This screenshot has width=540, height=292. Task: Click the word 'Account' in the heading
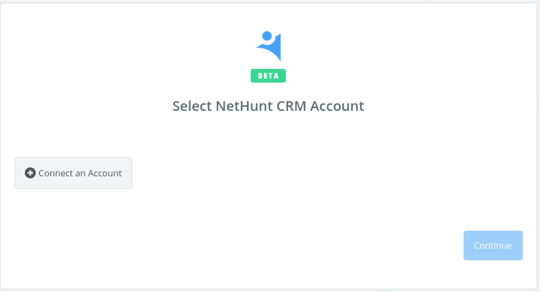(x=337, y=106)
